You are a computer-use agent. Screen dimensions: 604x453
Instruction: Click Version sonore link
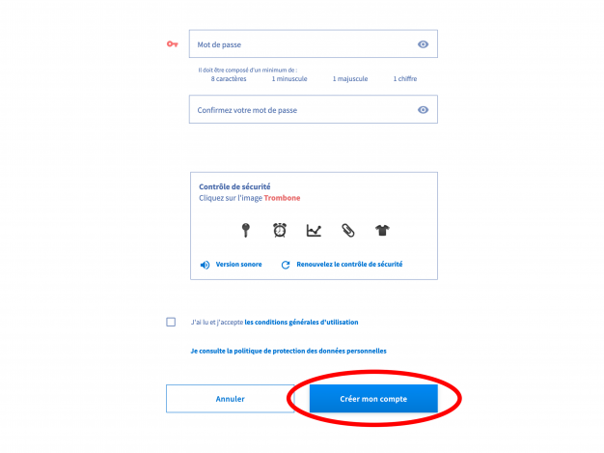tap(238, 264)
